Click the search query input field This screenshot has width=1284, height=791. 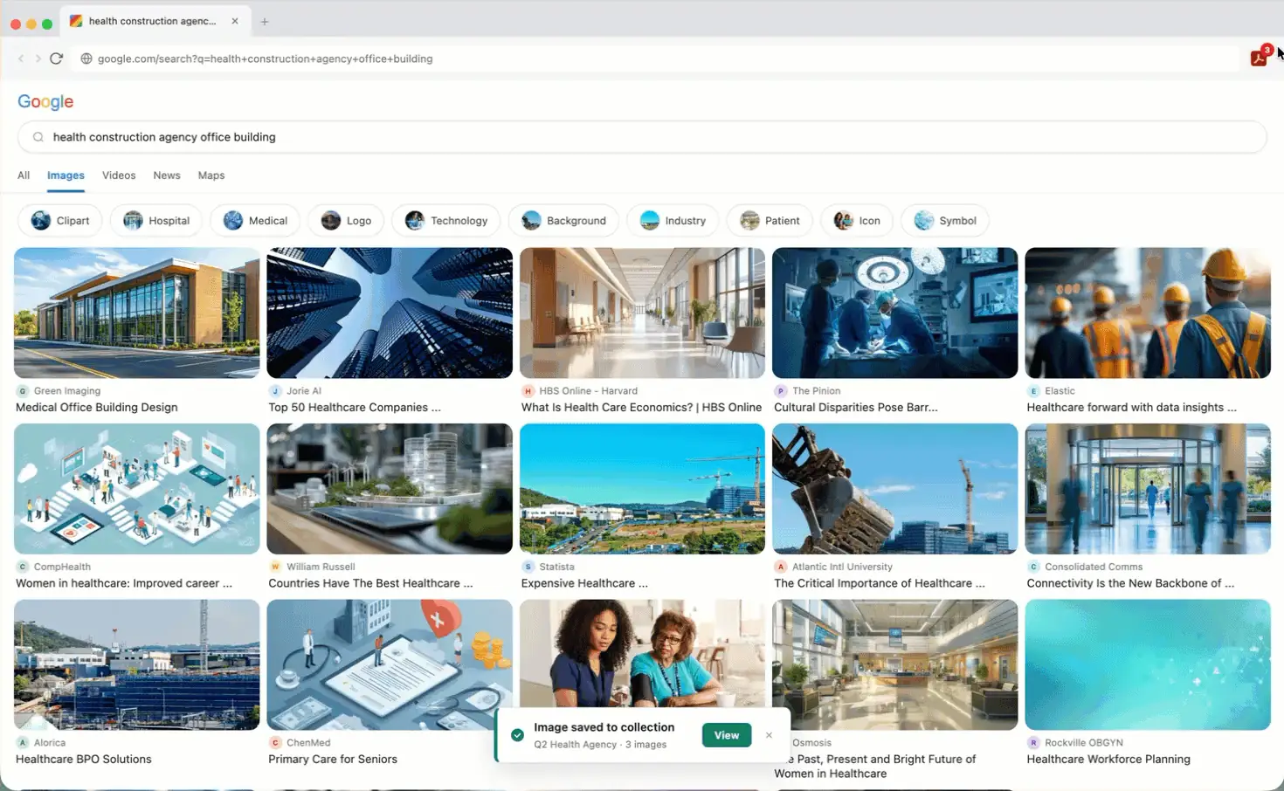coord(642,137)
